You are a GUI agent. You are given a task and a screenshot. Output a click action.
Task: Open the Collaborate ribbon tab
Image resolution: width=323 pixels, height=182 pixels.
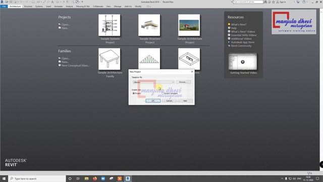pos(98,7)
